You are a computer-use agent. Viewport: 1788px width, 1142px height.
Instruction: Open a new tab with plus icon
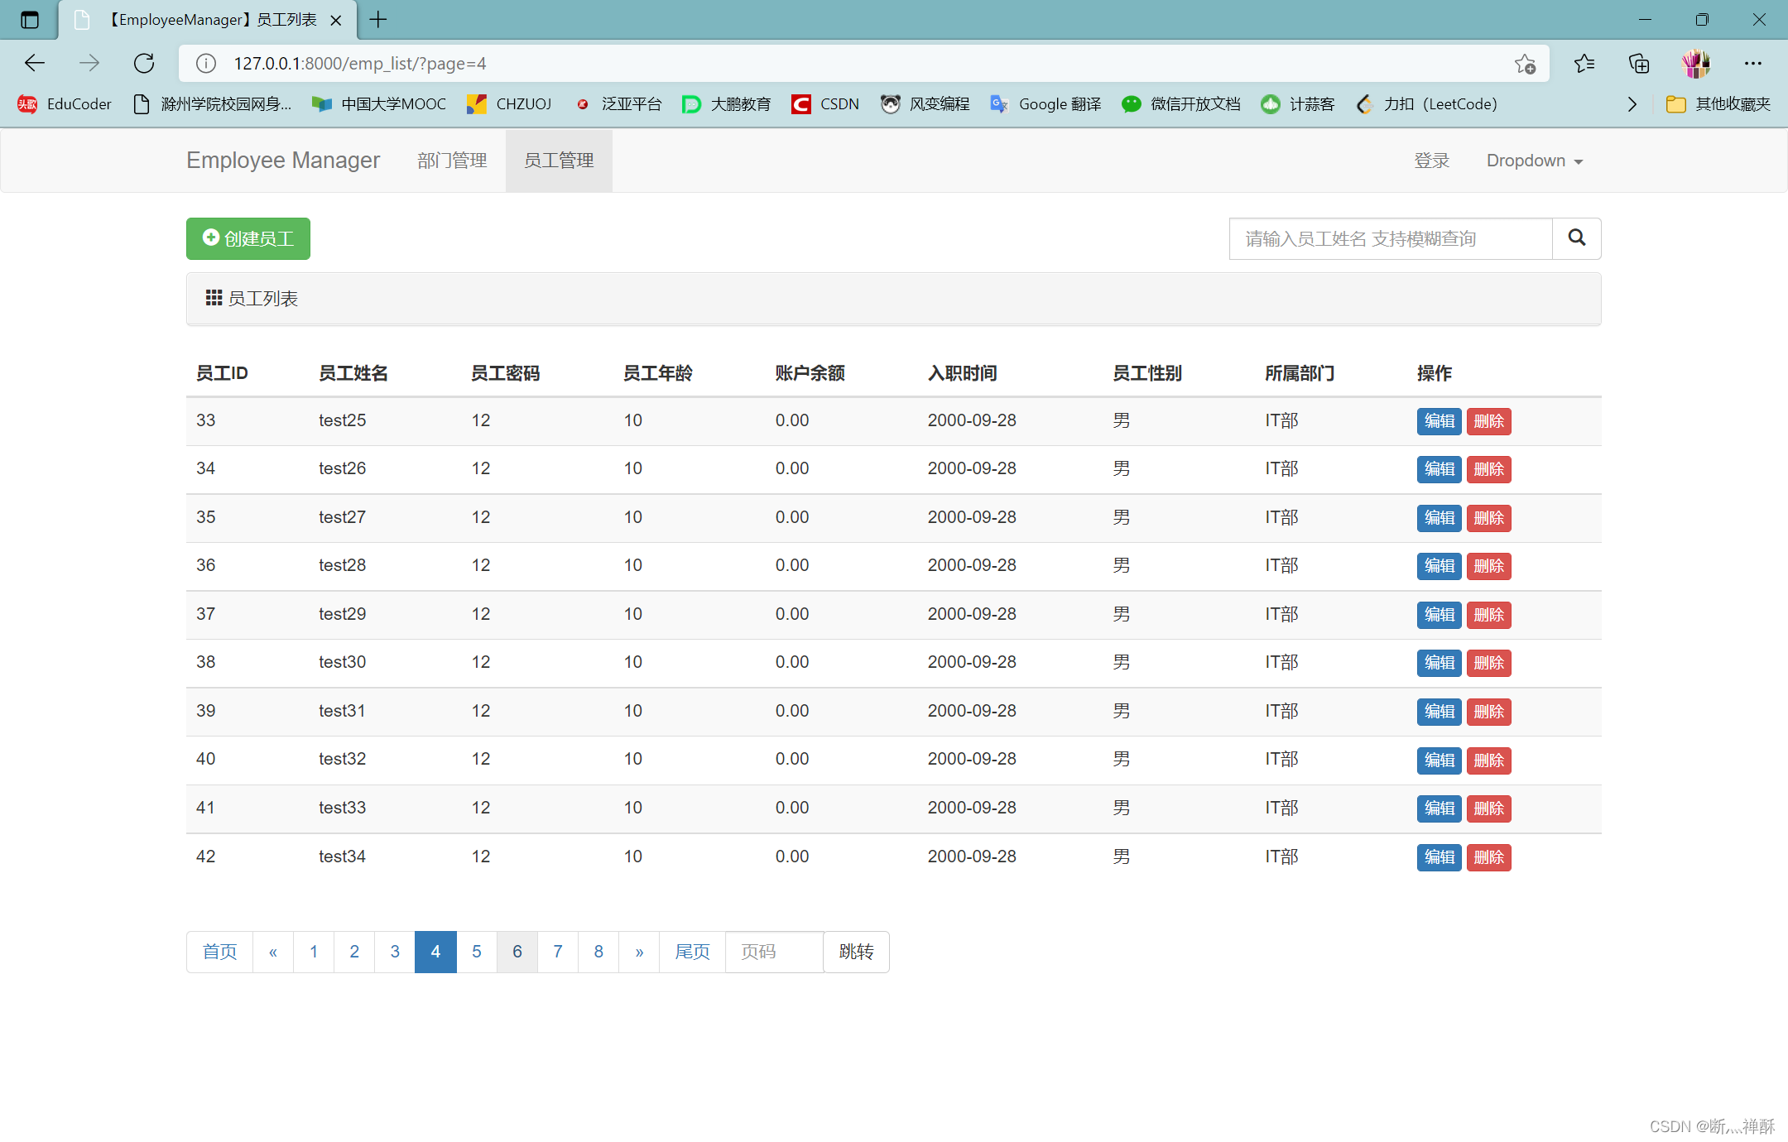point(378,20)
